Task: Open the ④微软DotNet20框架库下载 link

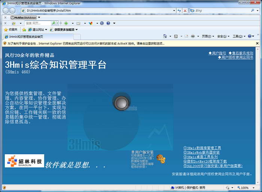Action: click(x=205, y=161)
